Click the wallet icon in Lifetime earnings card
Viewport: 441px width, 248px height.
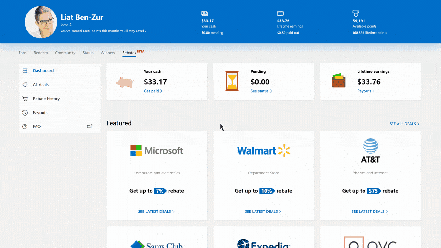pyautogui.click(x=339, y=81)
